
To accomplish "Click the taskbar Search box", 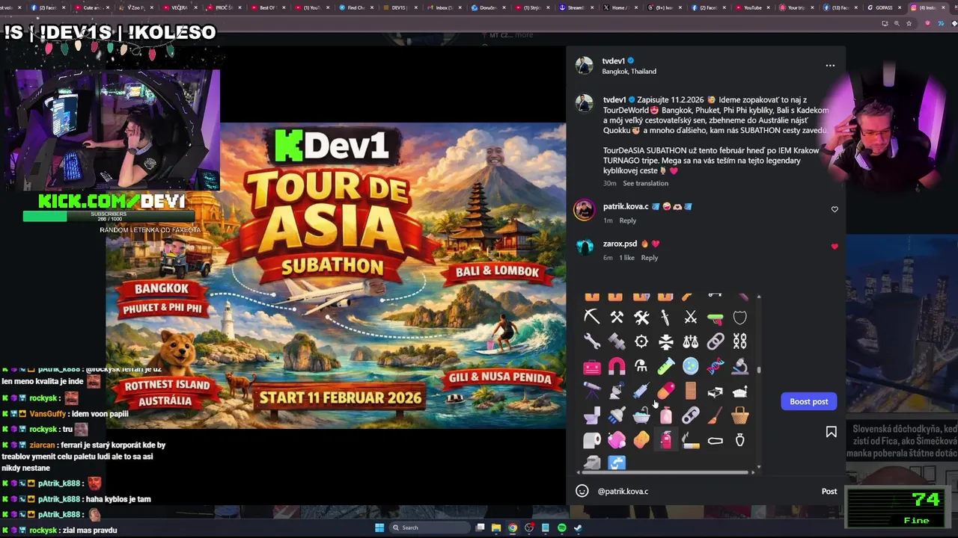I will click(x=430, y=528).
